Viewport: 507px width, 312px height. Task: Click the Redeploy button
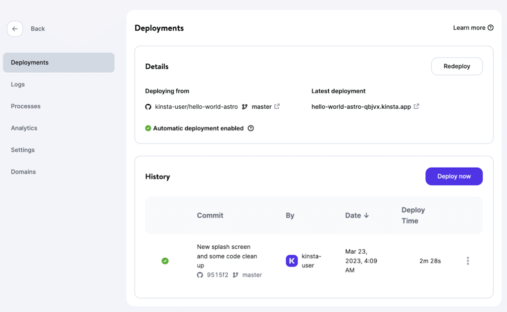[x=456, y=66]
